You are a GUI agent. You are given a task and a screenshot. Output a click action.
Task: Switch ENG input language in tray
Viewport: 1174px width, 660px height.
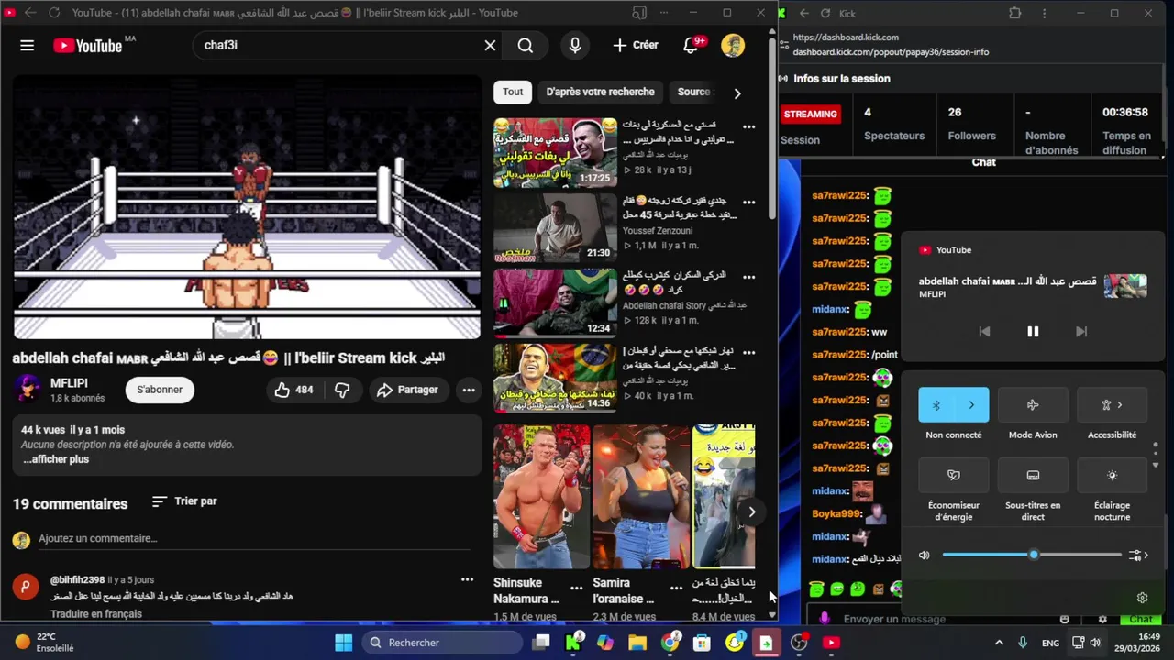[x=1050, y=643]
